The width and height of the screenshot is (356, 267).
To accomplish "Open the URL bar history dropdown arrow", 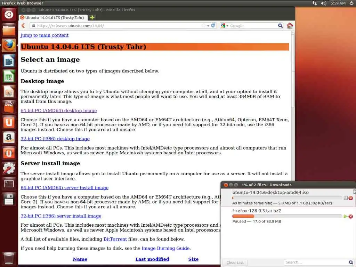I will click(x=208, y=26).
